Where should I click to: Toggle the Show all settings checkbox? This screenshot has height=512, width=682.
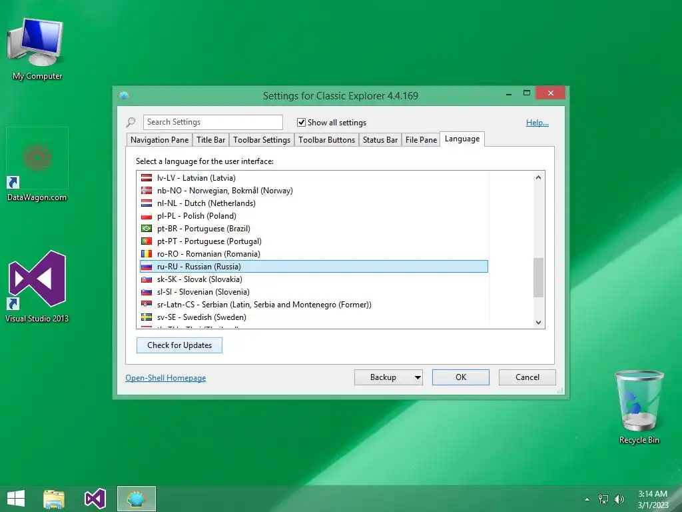point(301,123)
